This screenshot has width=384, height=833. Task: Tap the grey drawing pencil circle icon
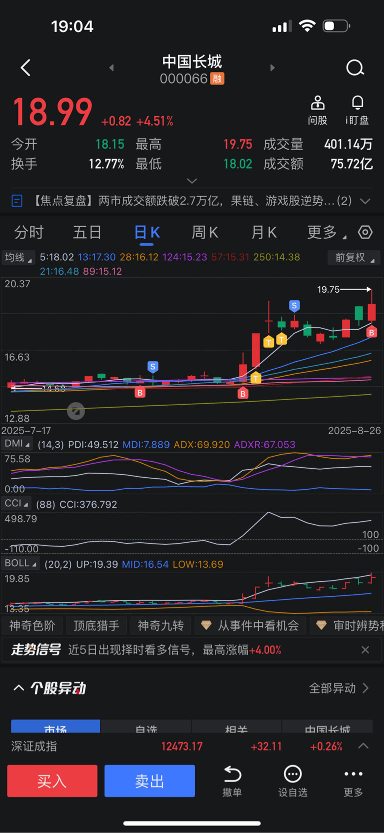tap(76, 411)
